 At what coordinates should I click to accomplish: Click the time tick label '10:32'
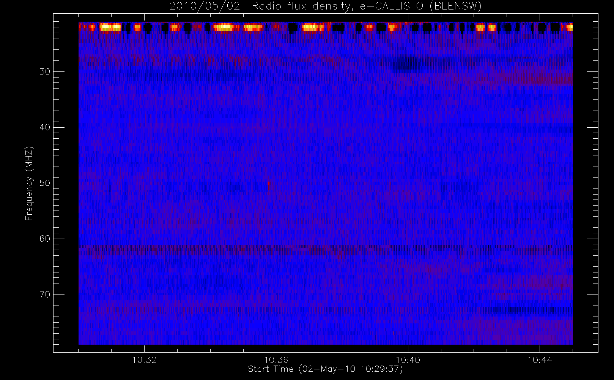(x=144, y=360)
